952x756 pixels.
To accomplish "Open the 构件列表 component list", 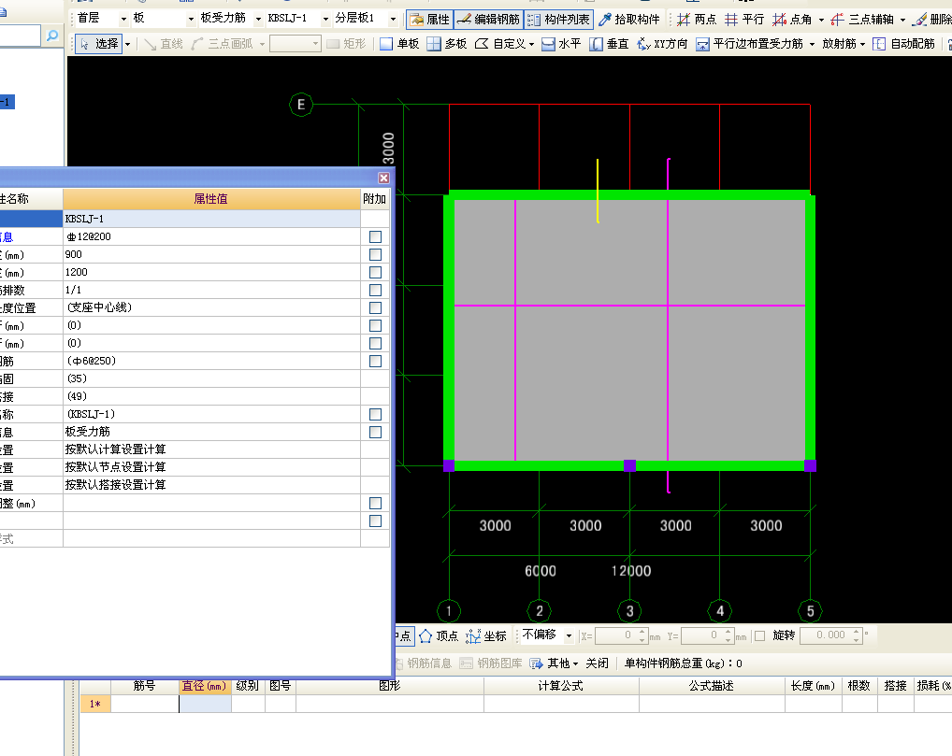I will tap(558, 20).
